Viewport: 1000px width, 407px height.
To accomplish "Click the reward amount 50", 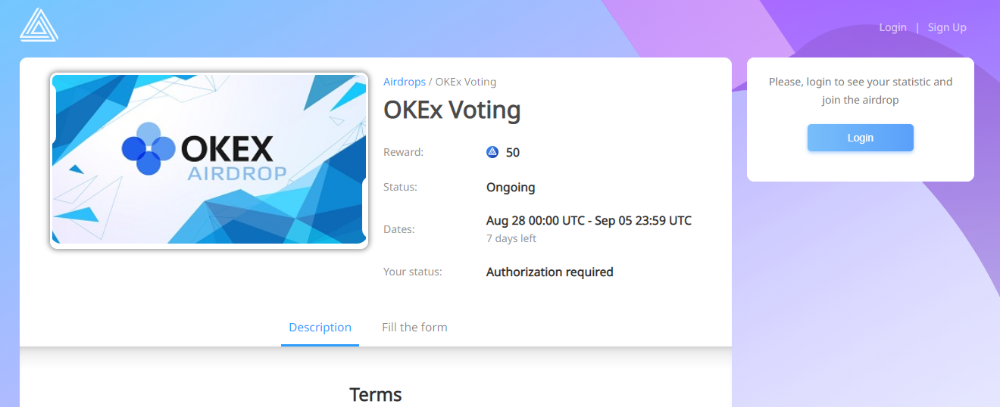I will pyautogui.click(x=513, y=152).
